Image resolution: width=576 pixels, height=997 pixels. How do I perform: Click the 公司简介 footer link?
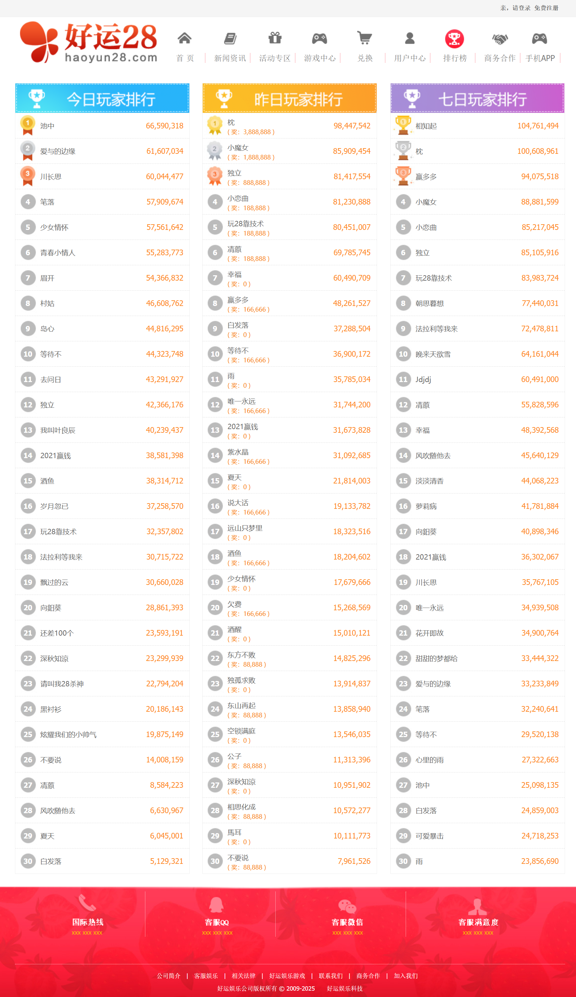click(x=168, y=976)
